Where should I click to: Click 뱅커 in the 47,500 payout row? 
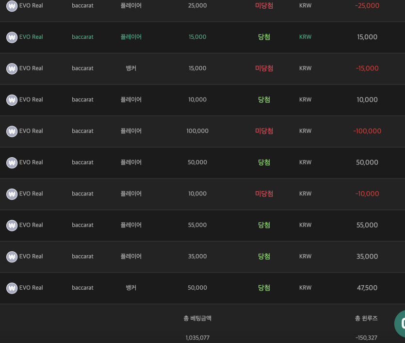(131, 288)
